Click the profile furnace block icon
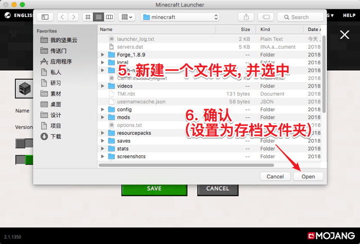This screenshot has height=244, width=360. click(x=24, y=89)
